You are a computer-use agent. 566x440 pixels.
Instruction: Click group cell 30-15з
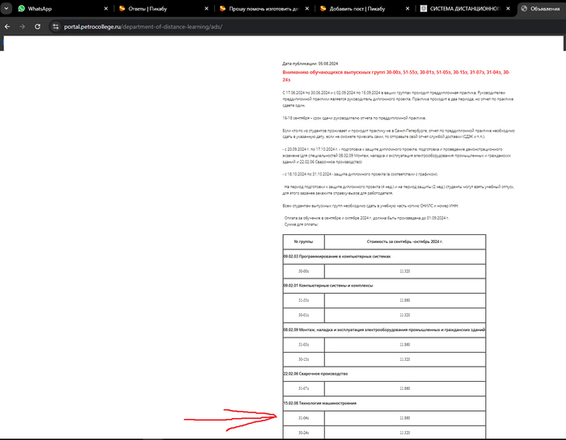(303, 359)
